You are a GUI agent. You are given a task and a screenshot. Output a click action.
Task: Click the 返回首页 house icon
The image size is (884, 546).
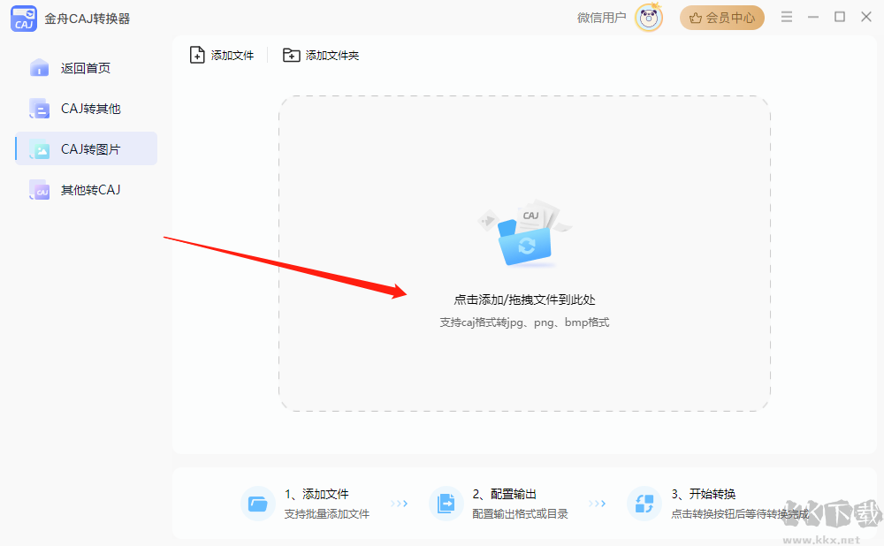click(x=40, y=68)
